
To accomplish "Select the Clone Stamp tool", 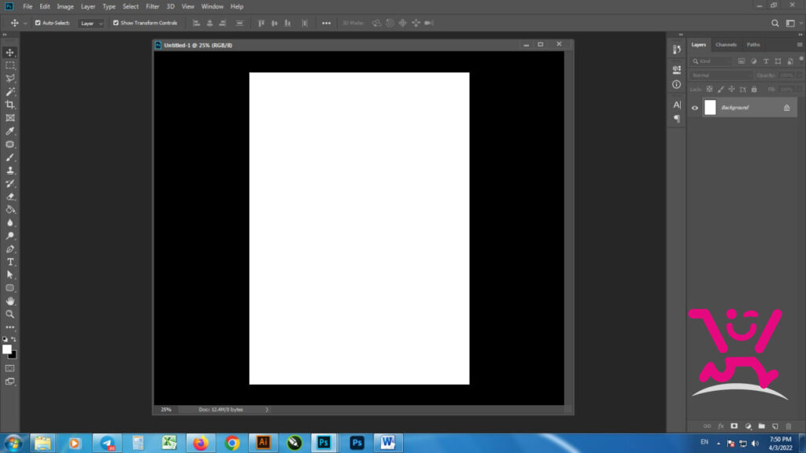I will [x=9, y=171].
